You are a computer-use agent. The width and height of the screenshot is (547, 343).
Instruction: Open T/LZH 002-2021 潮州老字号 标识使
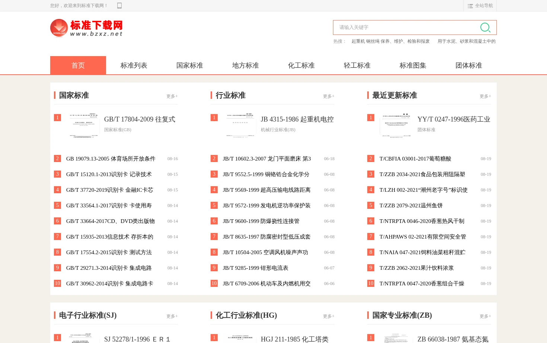coord(423,190)
